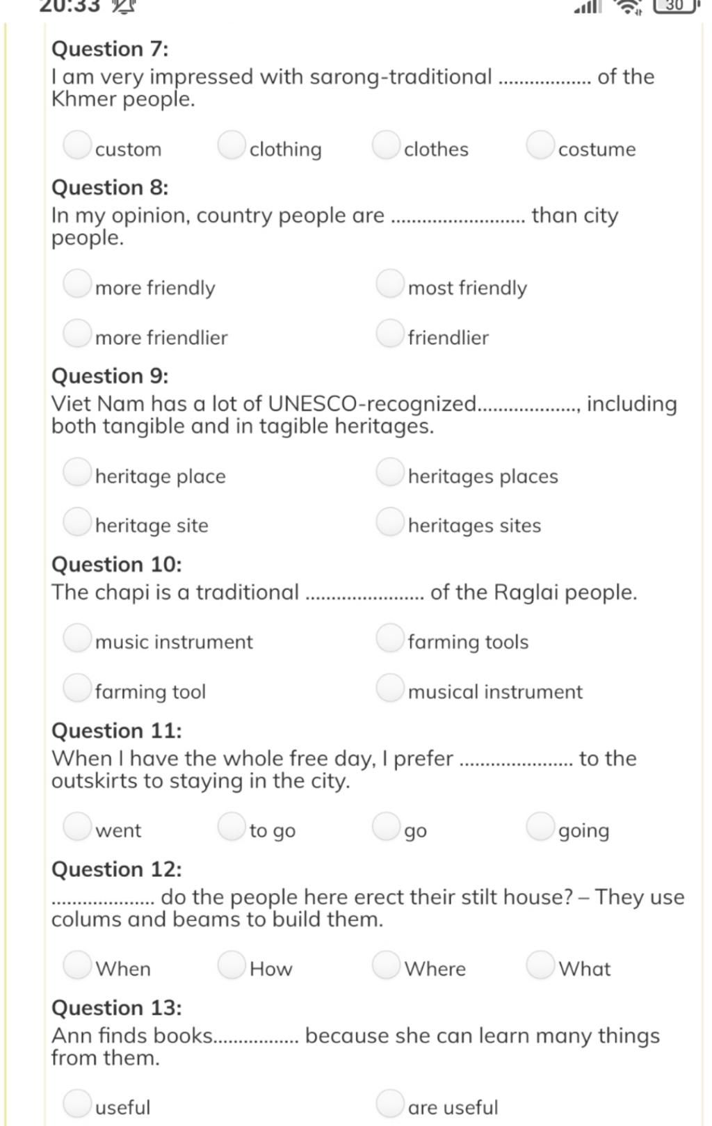
Task: Select 'farming tools' radio button
Action: click(x=390, y=638)
